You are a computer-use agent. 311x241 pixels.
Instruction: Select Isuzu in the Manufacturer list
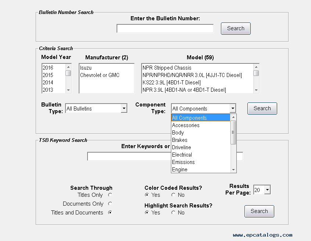(x=86, y=68)
